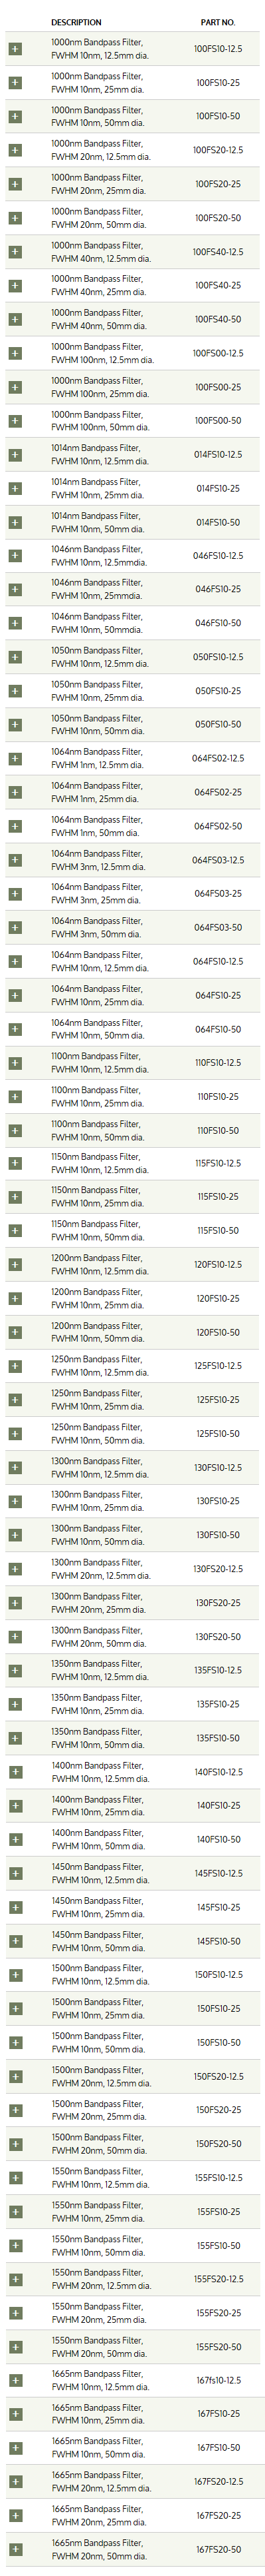Open plus icon for 145FS10-12.5
The image size is (265, 2576).
[14, 1874]
